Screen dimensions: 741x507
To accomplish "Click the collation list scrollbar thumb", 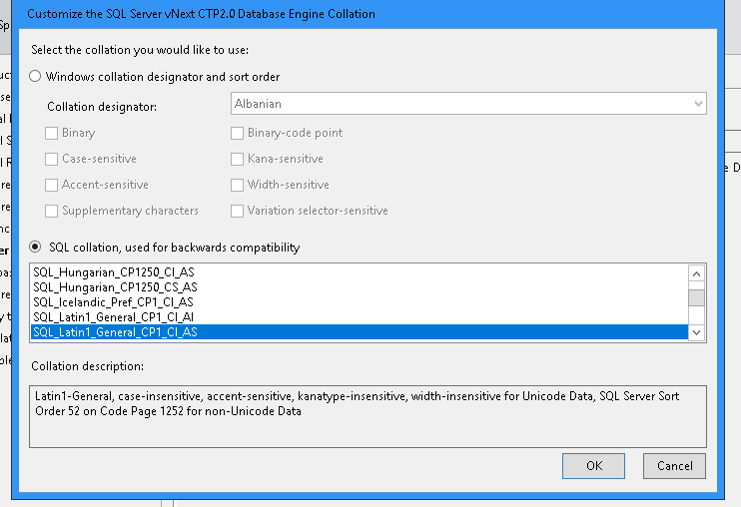I will click(x=697, y=297).
